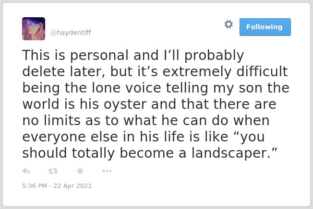View the profile avatar picture

point(34,29)
